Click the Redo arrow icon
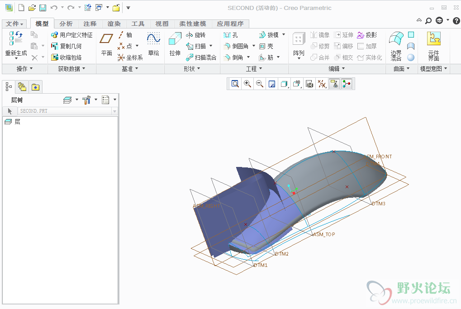 coord(71,8)
